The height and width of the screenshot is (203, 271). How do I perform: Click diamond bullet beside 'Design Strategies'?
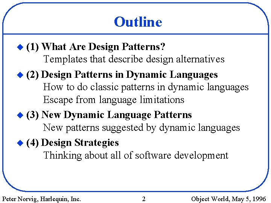(x=20, y=143)
